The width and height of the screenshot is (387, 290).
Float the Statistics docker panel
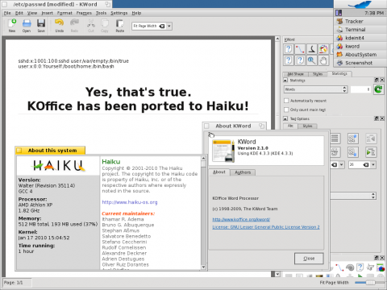pyautogui.click(x=377, y=80)
